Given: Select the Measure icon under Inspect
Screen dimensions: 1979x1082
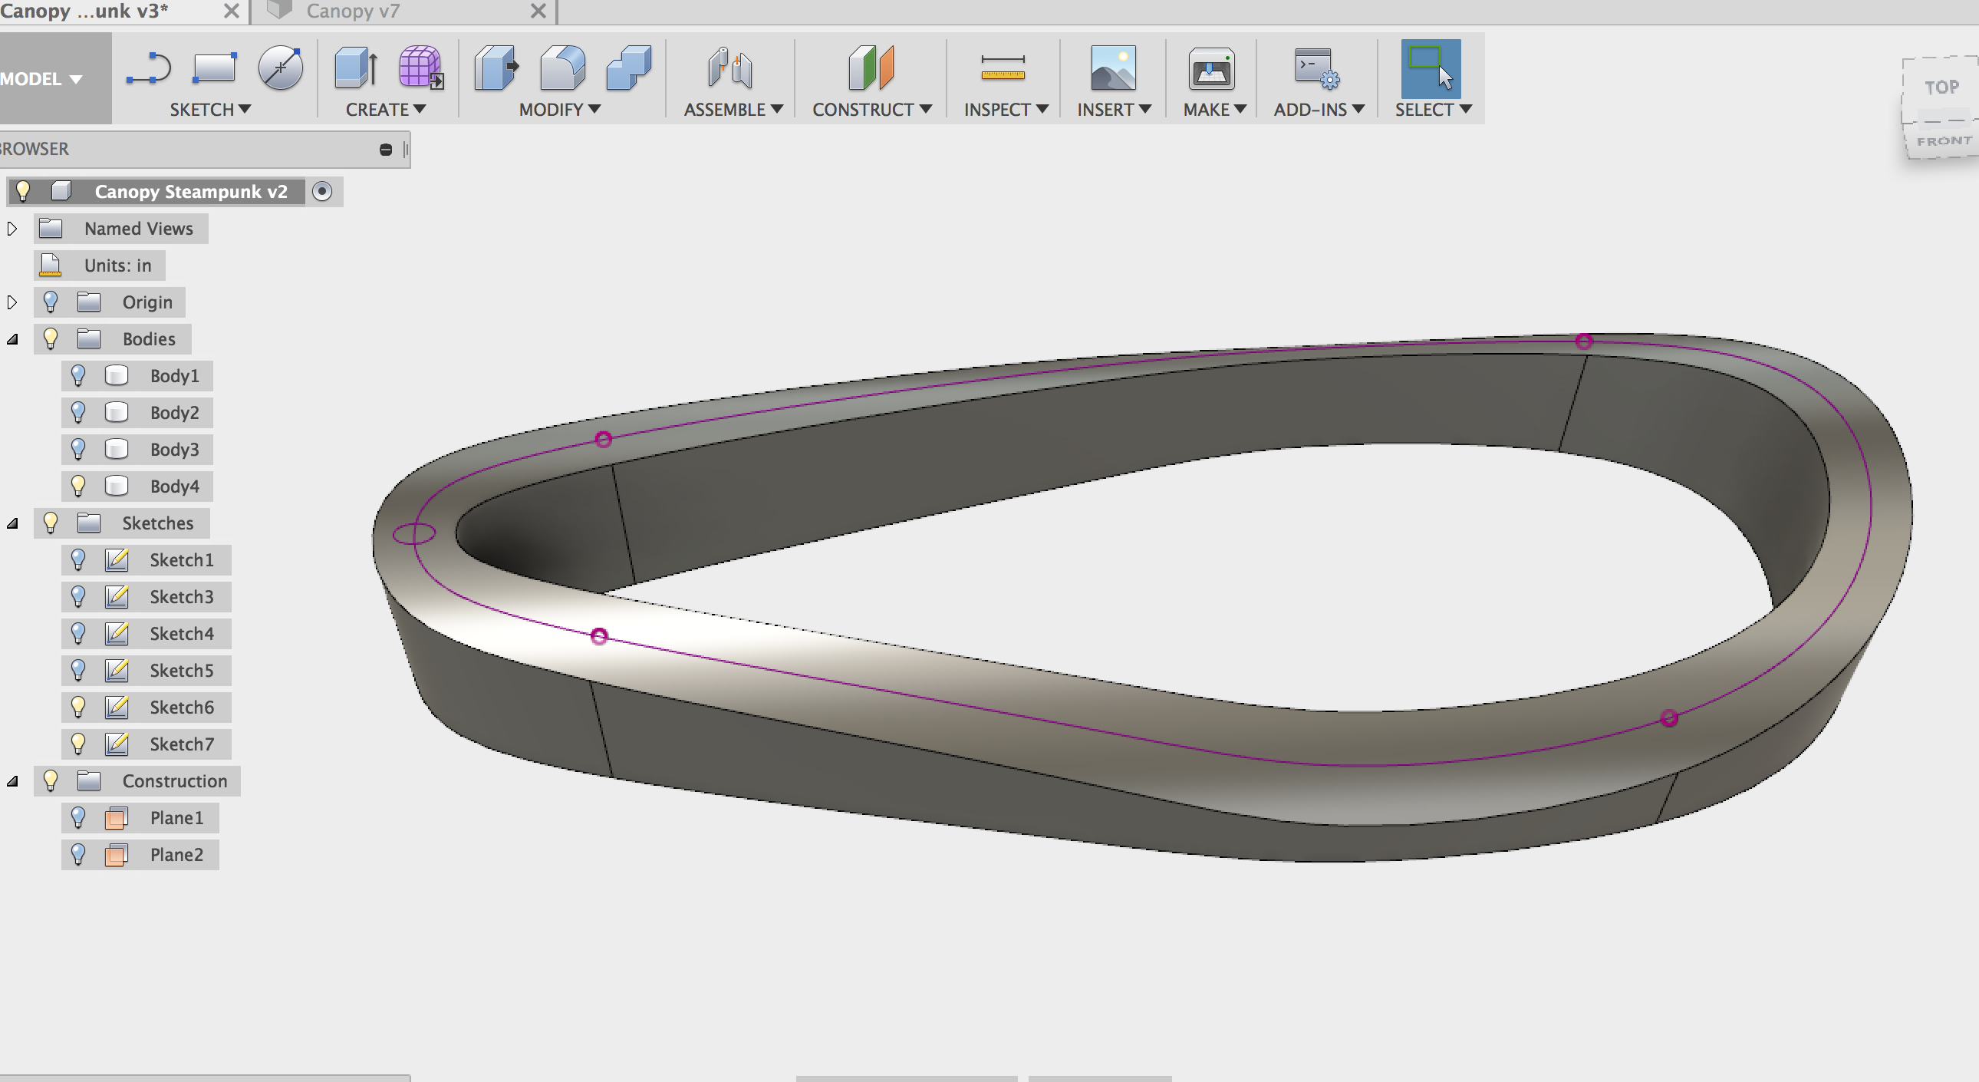Looking at the screenshot, I should (1004, 68).
